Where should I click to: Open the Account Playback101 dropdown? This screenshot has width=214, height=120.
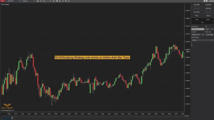198,34
